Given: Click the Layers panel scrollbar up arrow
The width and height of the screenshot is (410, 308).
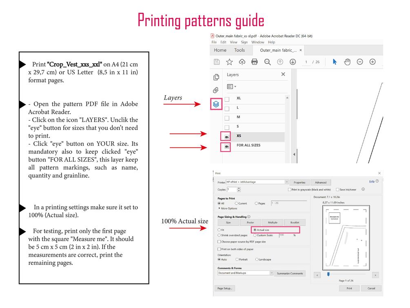Looking at the screenshot, I should [287, 98].
